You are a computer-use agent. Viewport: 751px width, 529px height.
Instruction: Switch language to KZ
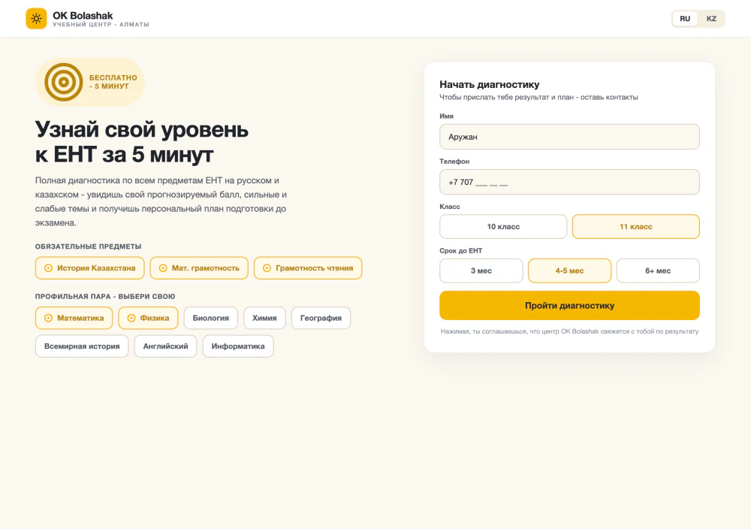[x=711, y=19]
